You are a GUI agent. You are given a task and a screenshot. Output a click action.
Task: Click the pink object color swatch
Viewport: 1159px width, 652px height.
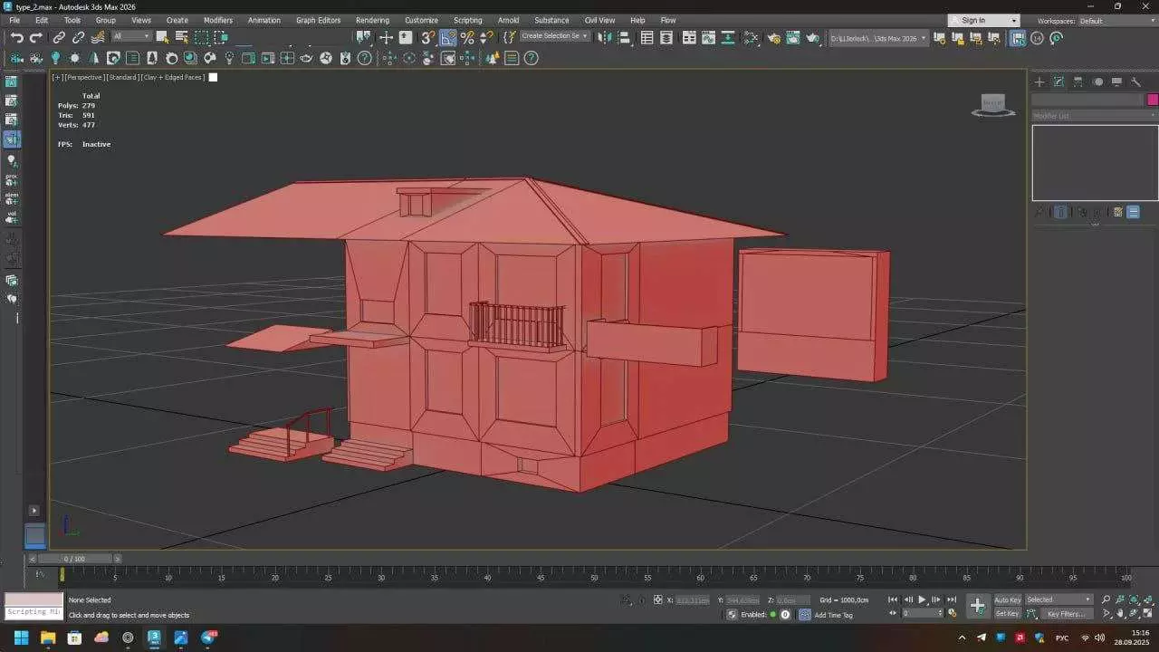1153,100
